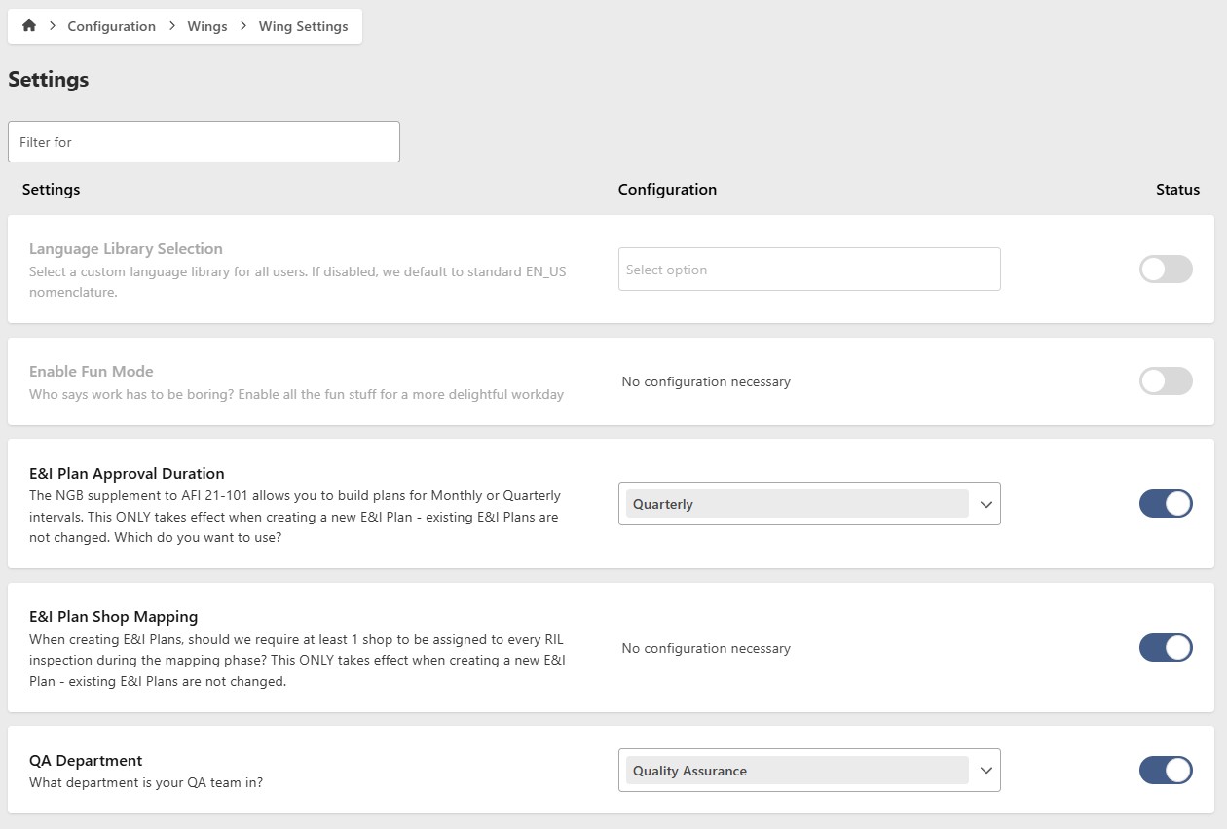Screen dimensions: 1227x829
Task: Click the dropdown arrow on Quarterly selector
Action: click(986, 504)
